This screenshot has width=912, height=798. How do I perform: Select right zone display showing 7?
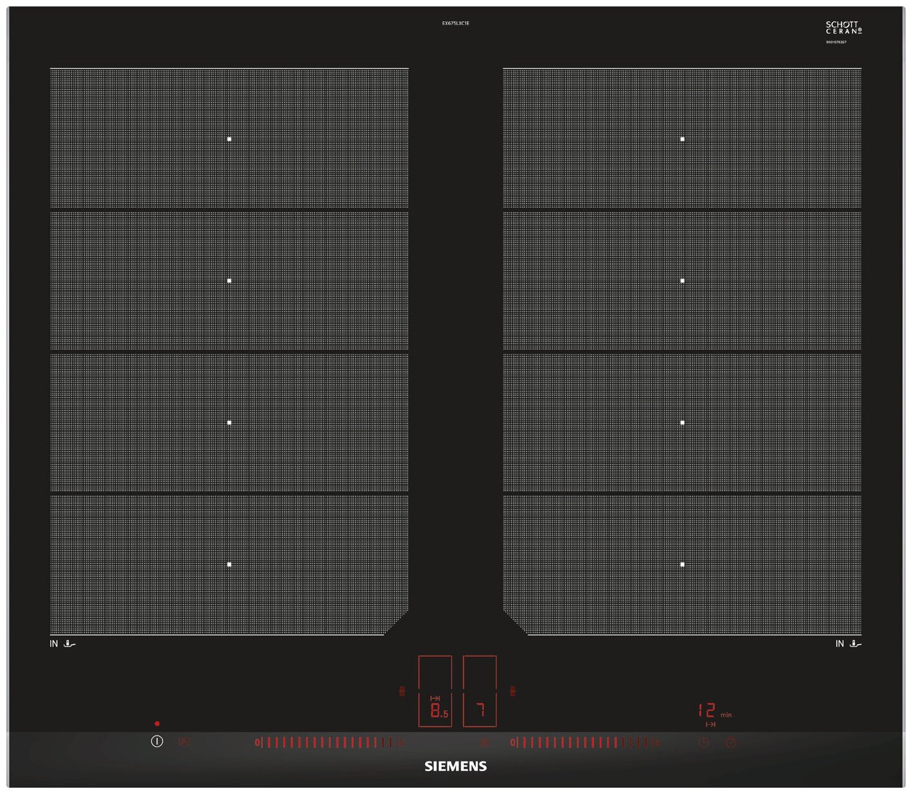pyautogui.click(x=480, y=709)
